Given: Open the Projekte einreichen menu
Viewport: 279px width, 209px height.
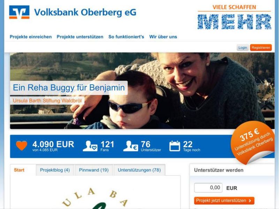Looking at the screenshot, I should pos(31,37).
